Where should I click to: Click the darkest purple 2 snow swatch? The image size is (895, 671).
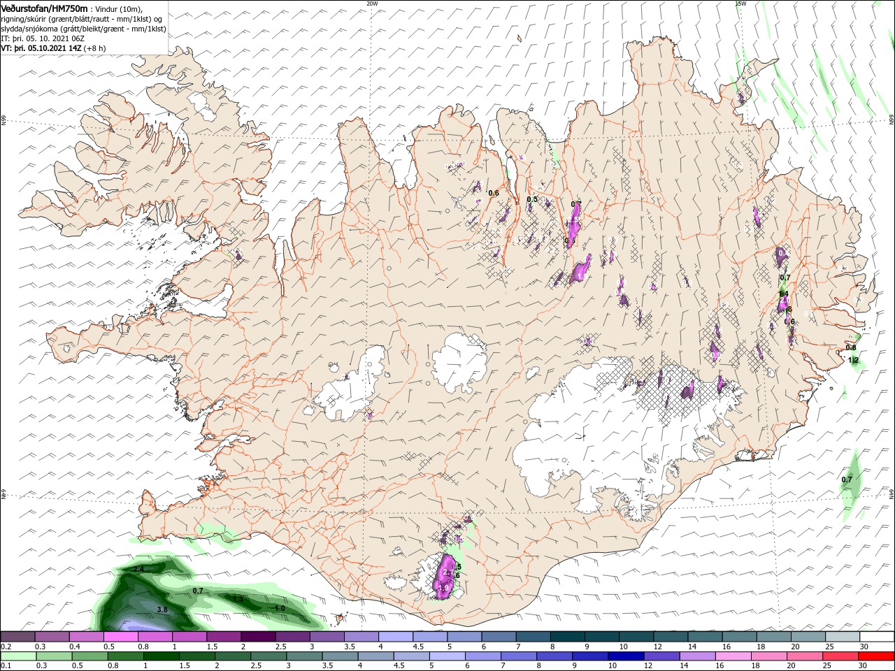coord(258,637)
